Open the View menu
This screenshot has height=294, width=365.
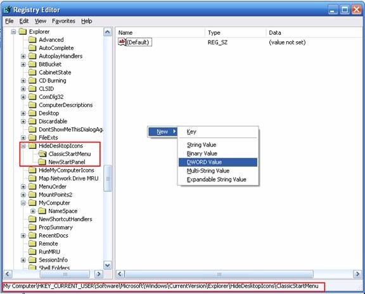click(x=41, y=21)
